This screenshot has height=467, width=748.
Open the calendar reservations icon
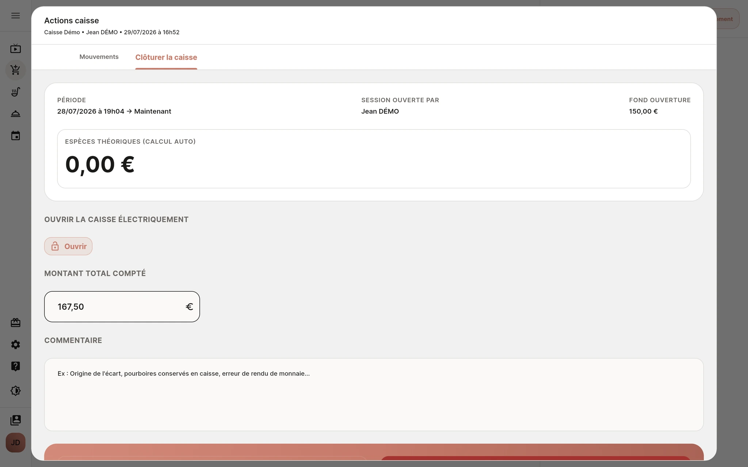coord(15,136)
